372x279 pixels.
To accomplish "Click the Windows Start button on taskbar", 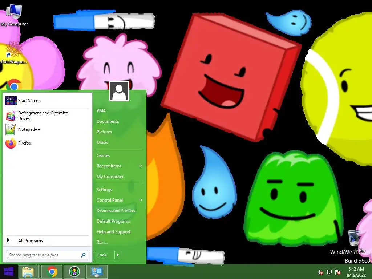I will 9,272.
